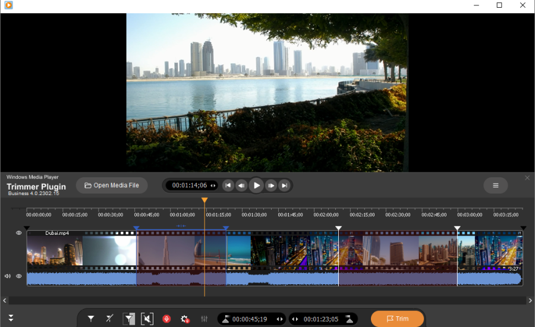Click the orange playhead marker on the timeline

pos(204,201)
